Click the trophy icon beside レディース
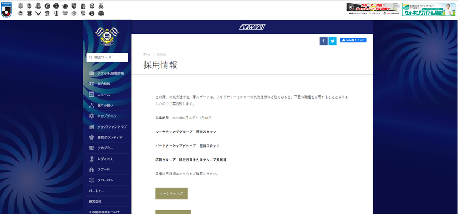Screen dimensions: 458x214 (92, 158)
